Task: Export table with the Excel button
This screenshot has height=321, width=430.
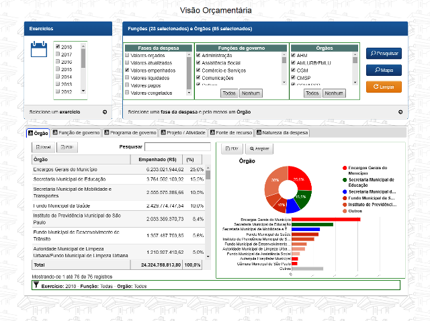Action: click(x=44, y=147)
